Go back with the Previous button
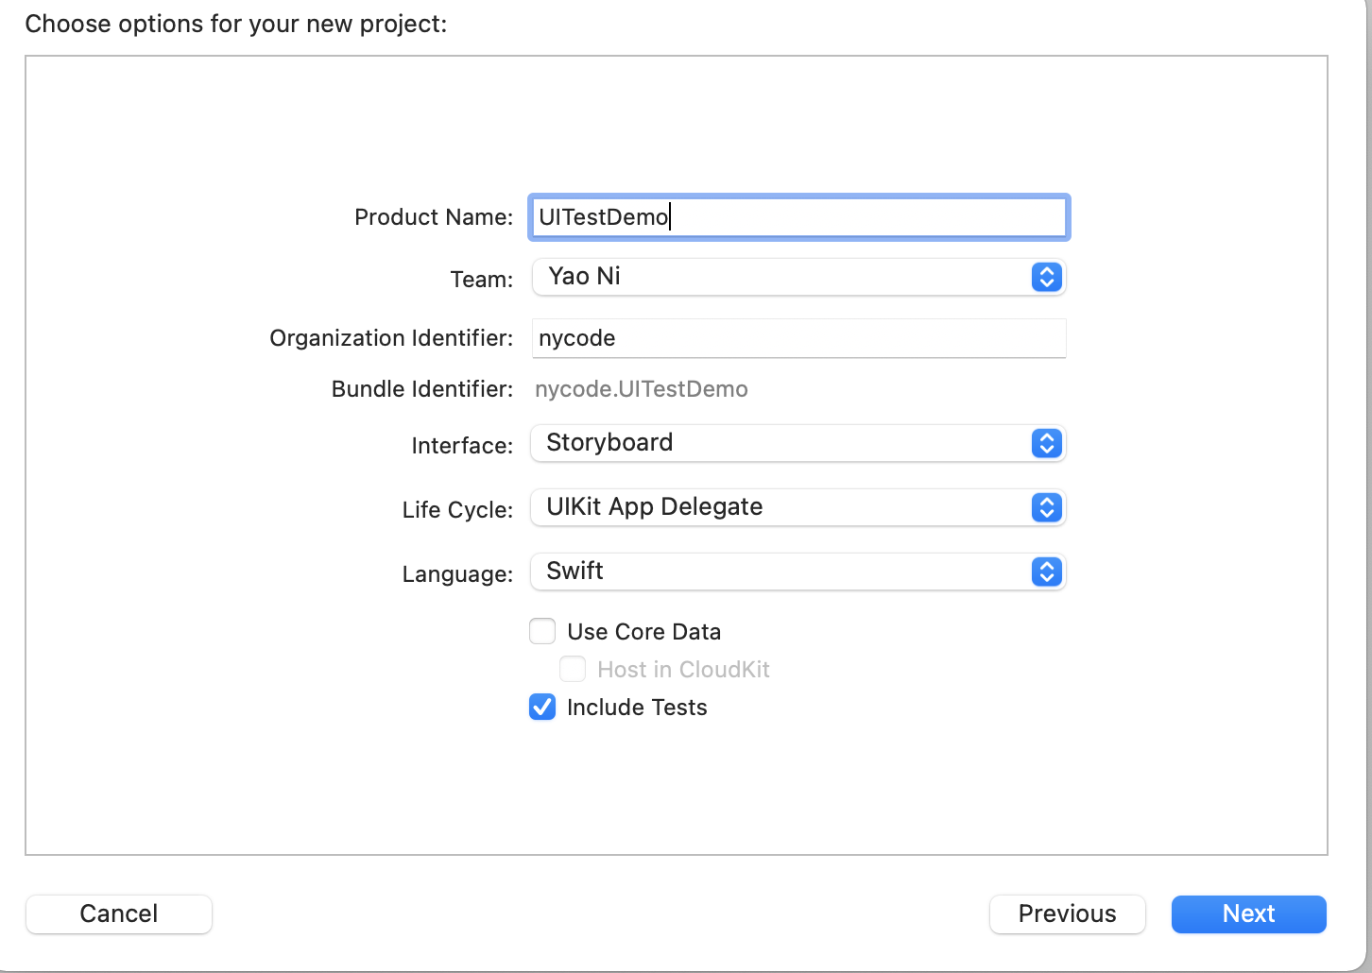 [x=1068, y=913]
